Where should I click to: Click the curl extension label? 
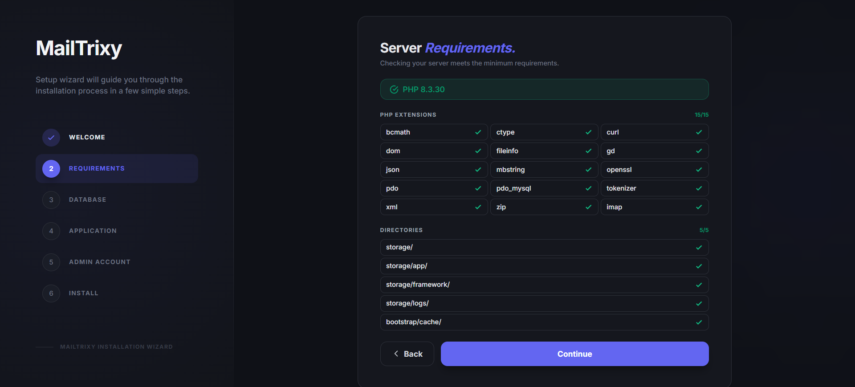tap(613, 132)
